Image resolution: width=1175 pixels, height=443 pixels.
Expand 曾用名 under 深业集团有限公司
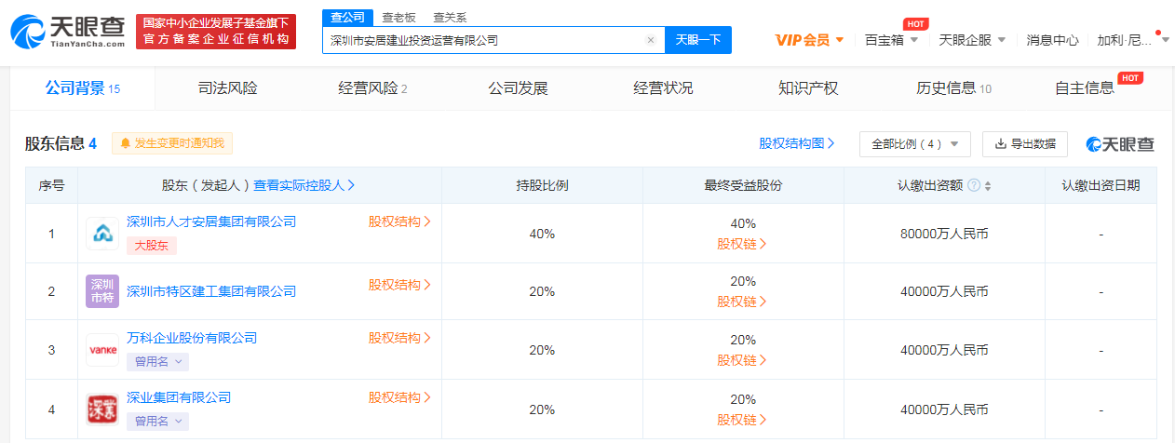pyautogui.click(x=157, y=421)
